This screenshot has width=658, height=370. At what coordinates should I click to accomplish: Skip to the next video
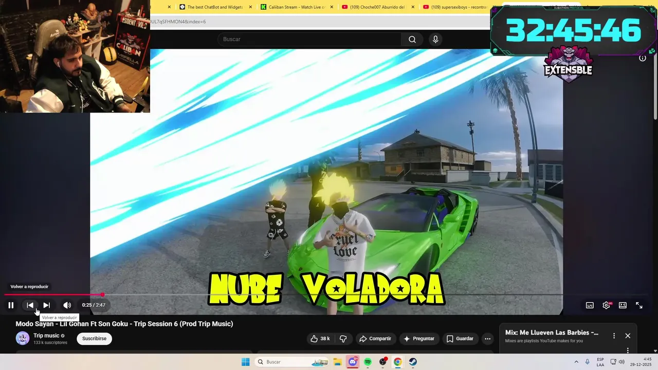point(46,305)
